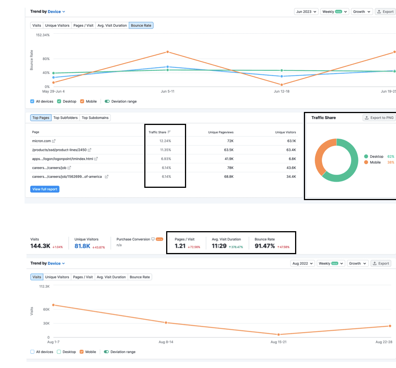The width and height of the screenshot is (396, 368).
Task: Open the Growth dropdown in the upper chart
Action: click(361, 11)
